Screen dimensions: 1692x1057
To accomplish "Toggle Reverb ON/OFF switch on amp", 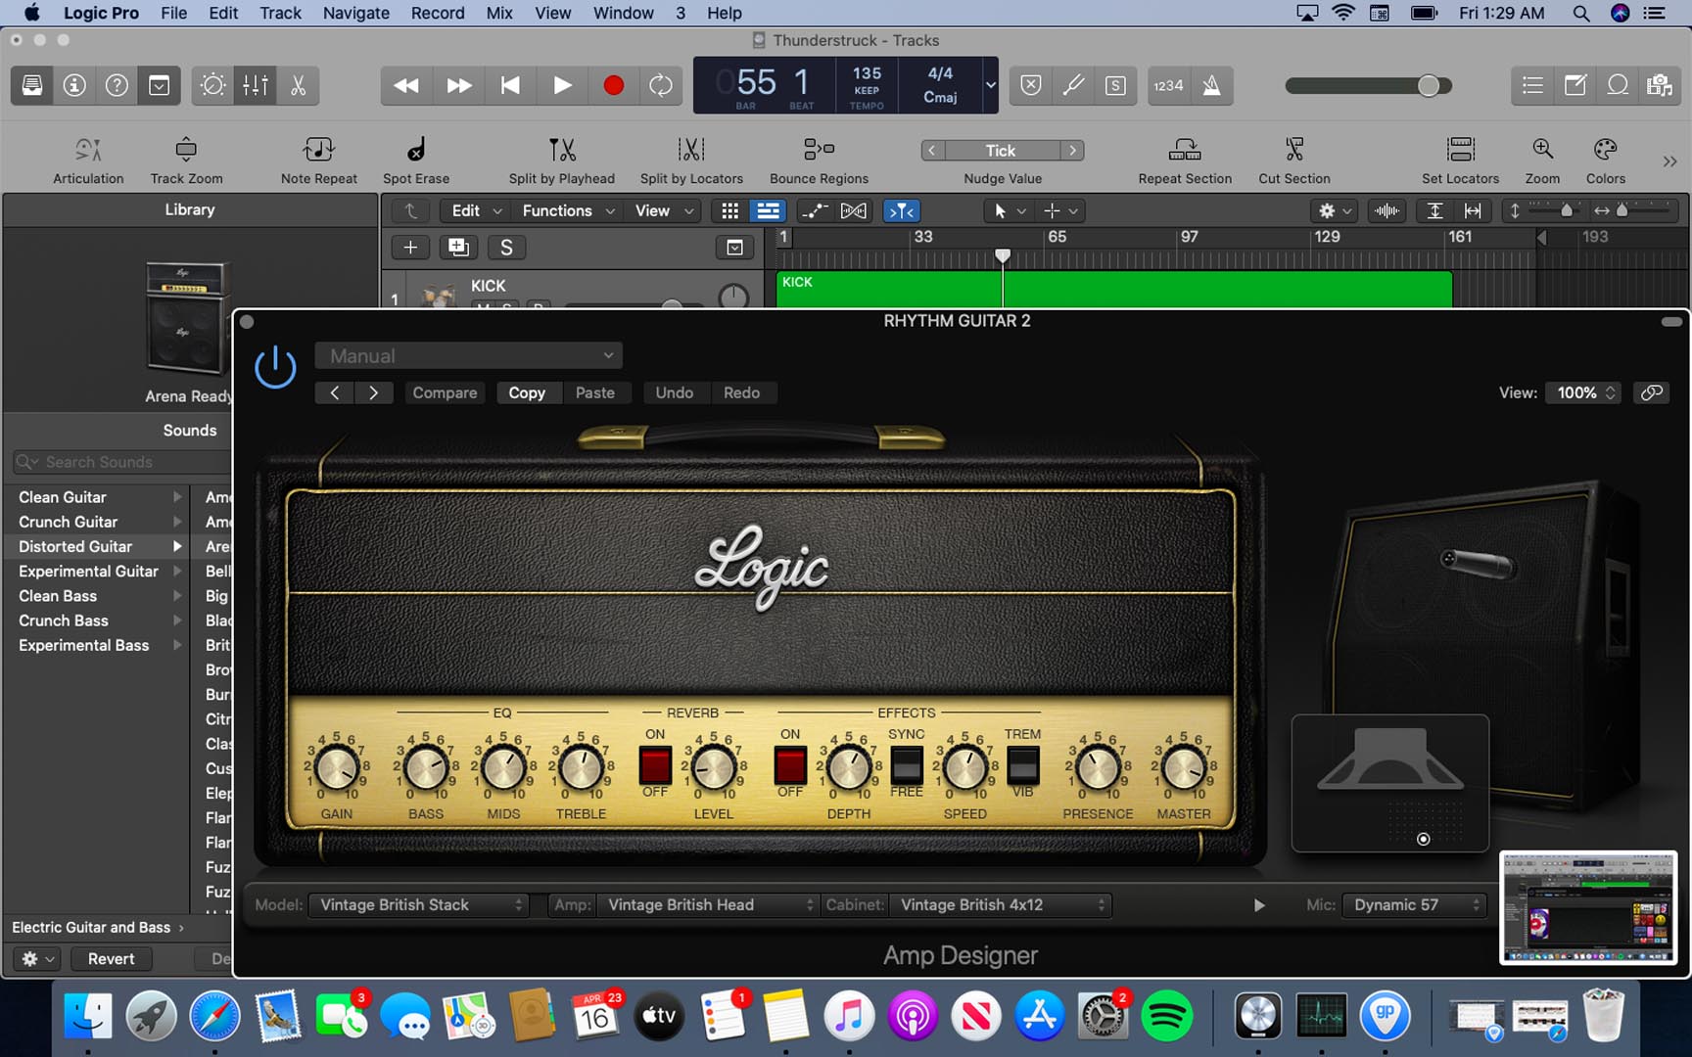I will pyautogui.click(x=655, y=764).
